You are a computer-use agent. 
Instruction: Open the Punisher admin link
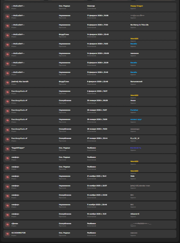134,110
